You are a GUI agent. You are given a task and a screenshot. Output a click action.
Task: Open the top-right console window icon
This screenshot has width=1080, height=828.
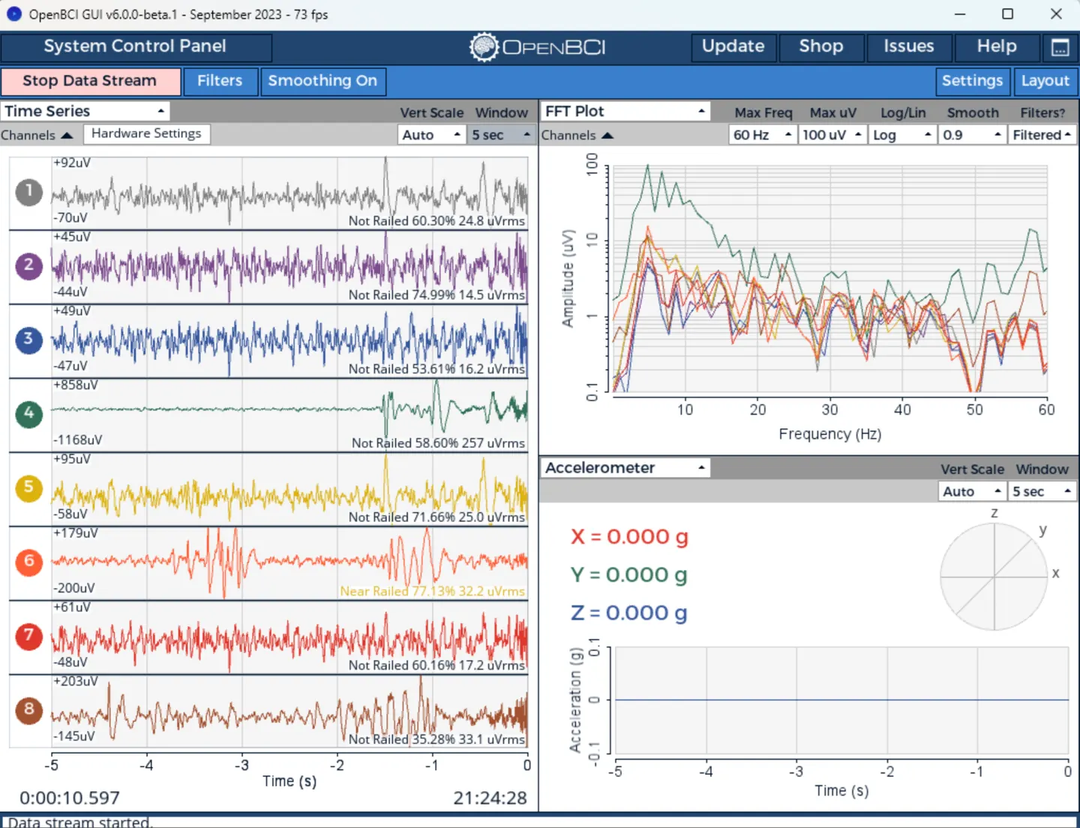click(1060, 47)
